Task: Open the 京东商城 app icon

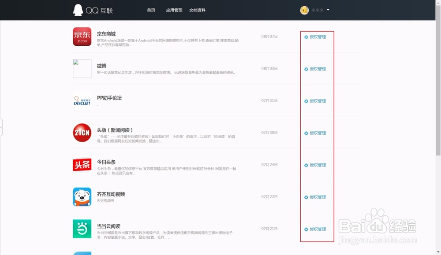Action: [x=82, y=37]
